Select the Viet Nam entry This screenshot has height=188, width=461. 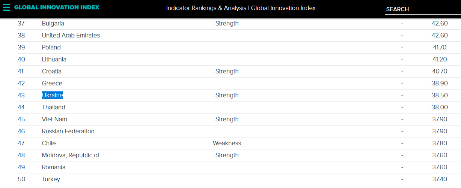(54, 119)
